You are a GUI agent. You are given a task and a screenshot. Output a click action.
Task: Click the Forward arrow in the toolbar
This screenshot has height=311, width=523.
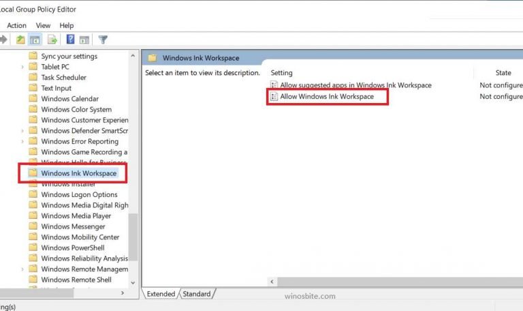3,40
